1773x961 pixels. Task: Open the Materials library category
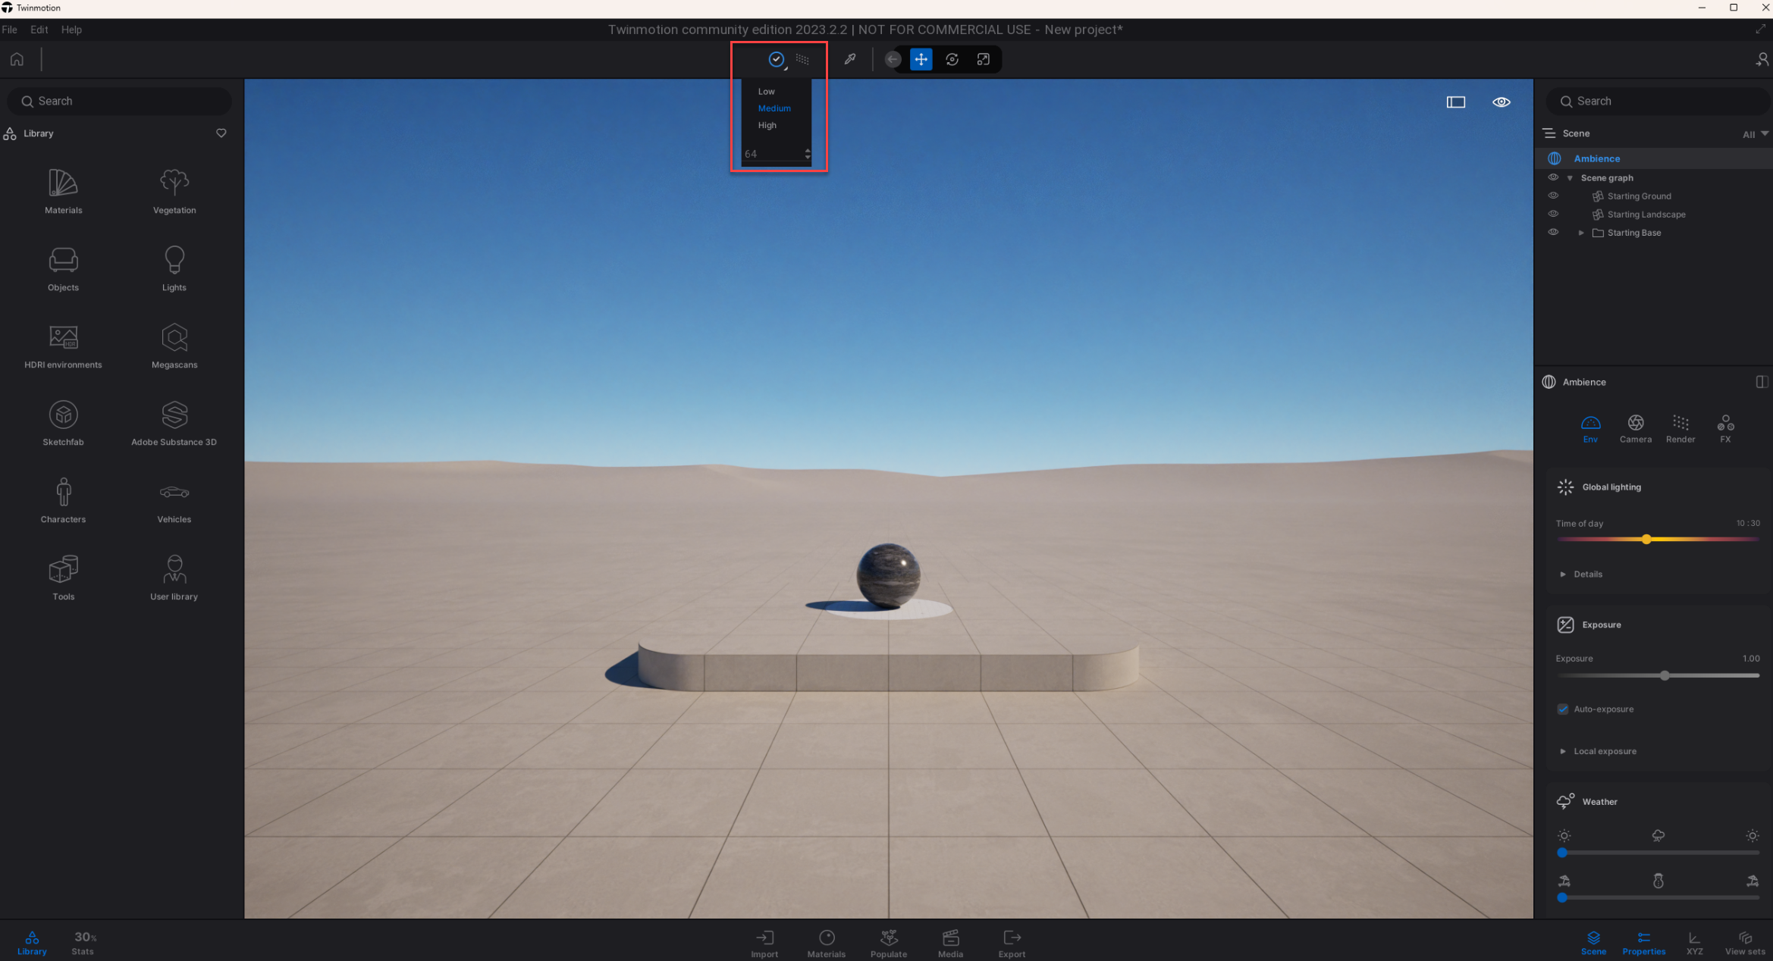(x=63, y=191)
